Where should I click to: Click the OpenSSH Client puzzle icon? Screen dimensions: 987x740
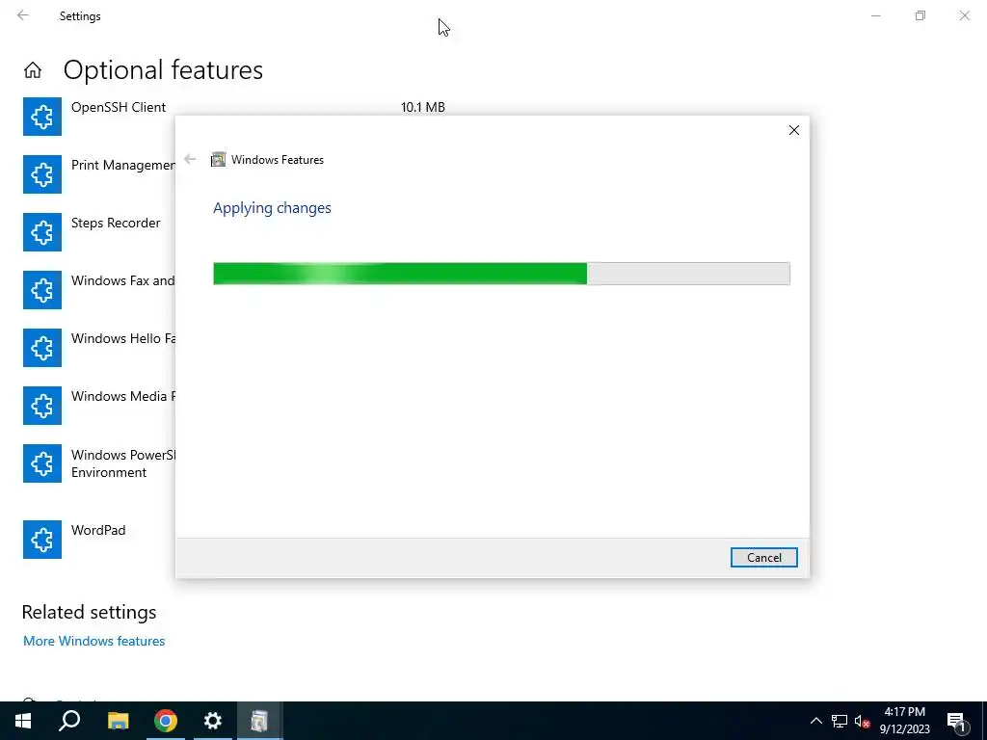point(42,117)
